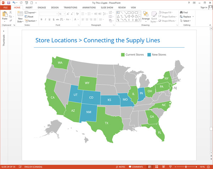Viewport: 213px width, 169px height.
Task: Switch to Slide Sorter view
Action: click(x=157, y=167)
